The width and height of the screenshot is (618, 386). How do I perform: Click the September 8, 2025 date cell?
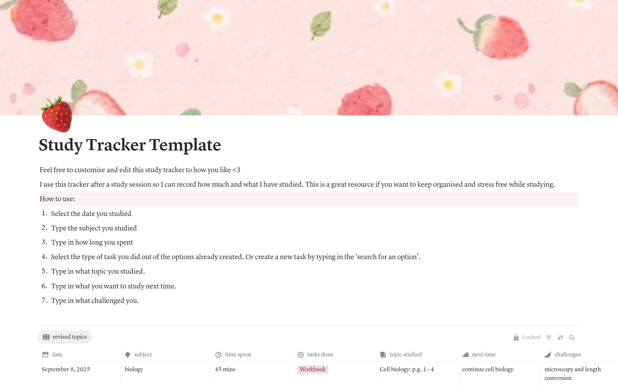coord(66,369)
